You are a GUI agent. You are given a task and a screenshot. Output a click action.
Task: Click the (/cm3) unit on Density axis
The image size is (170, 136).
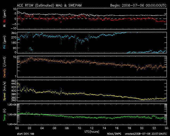point(4,62)
